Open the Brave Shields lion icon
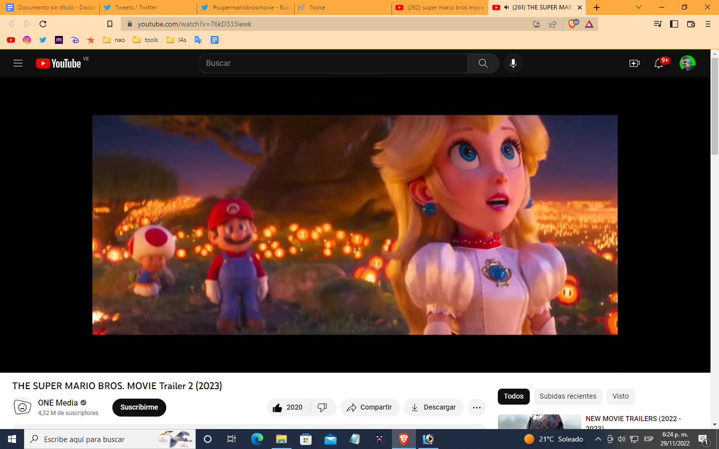 [x=573, y=23]
